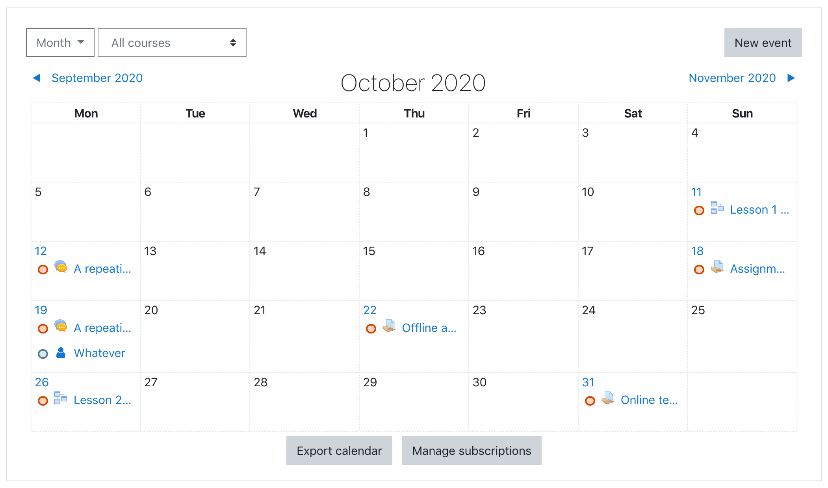This screenshot has height=488, width=828.
Task: Click the forum chat icon on October 12
Action: pos(61,266)
